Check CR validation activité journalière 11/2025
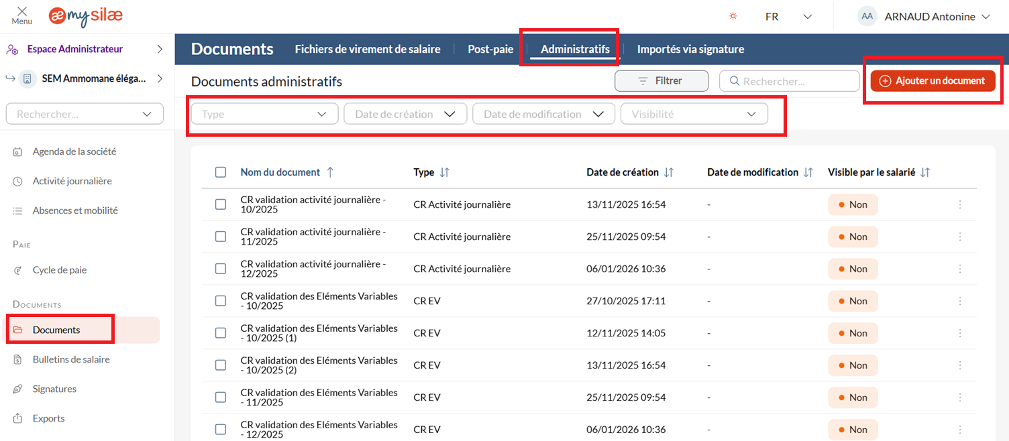The height and width of the screenshot is (441, 1009). tap(221, 237)
